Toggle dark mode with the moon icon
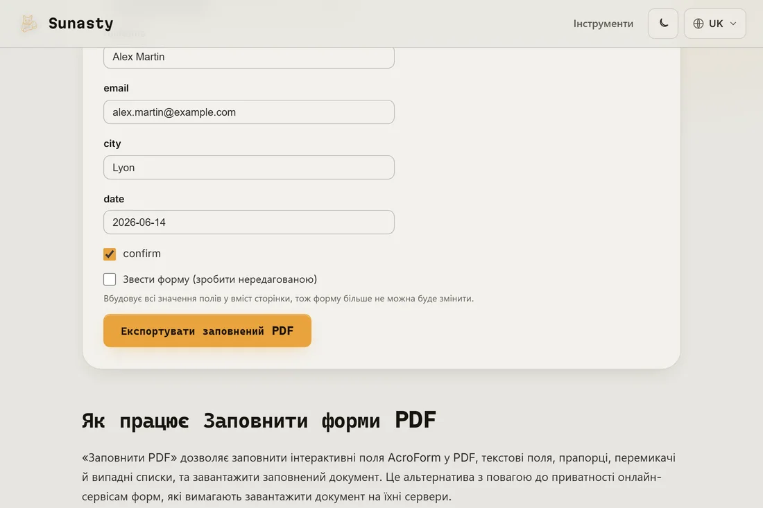763x508 pixels. [662, 24]
